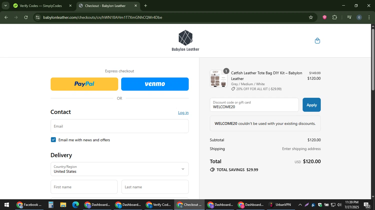Click the Total $120.00 amount
The width and height of the screenshot is (375, 210).
pos(312,161)
